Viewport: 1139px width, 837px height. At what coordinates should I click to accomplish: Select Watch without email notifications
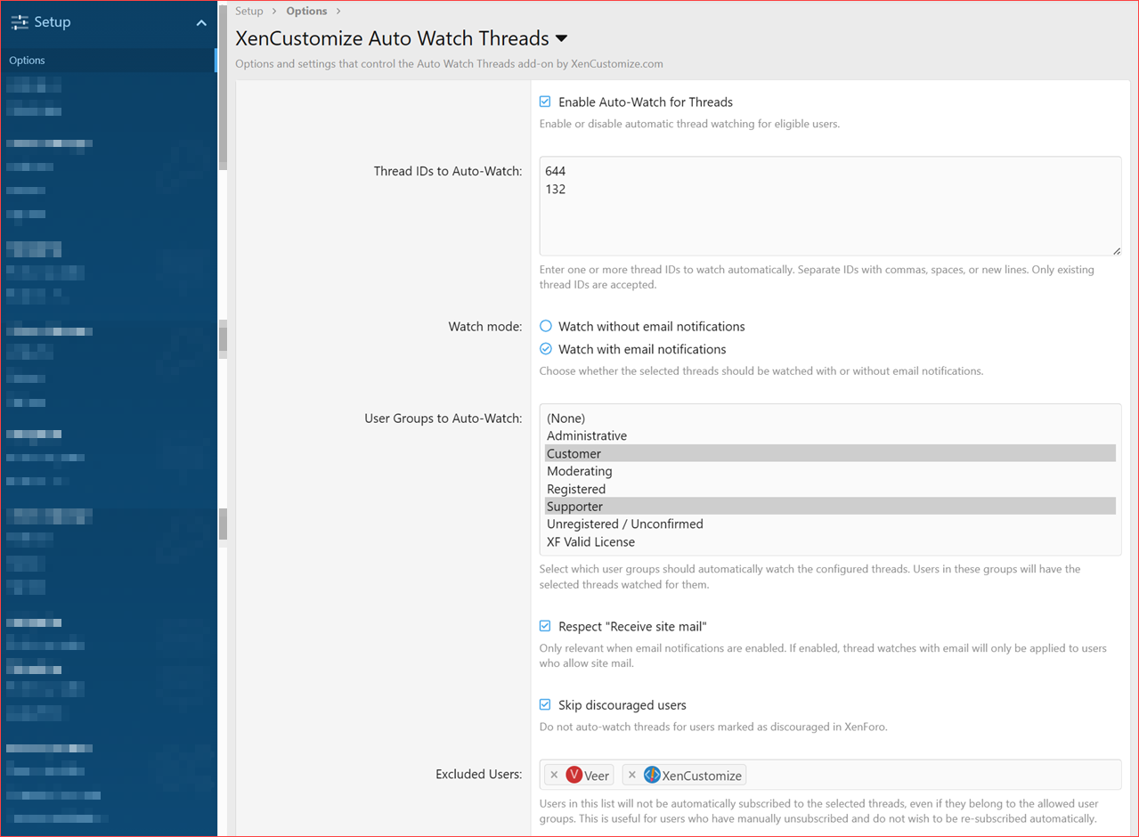[x=544, y=326]
